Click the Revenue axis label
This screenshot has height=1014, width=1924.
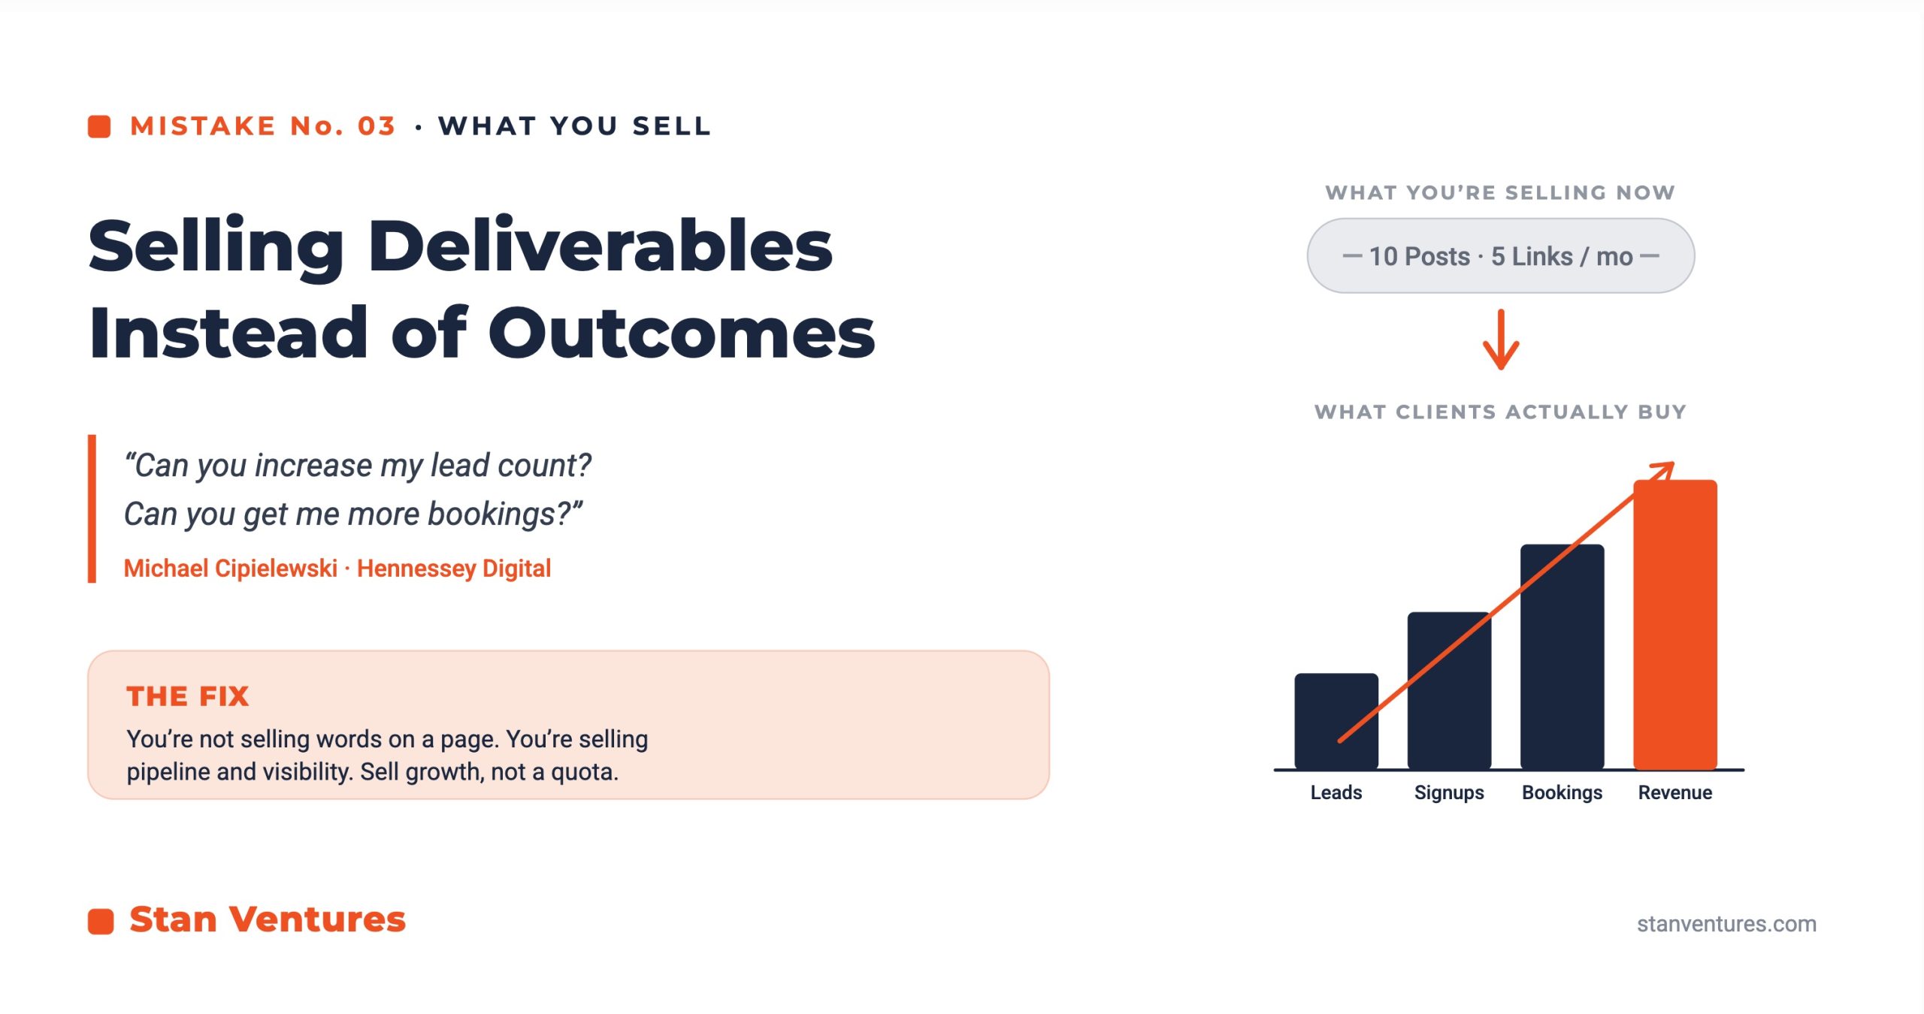pos(1675,792)
